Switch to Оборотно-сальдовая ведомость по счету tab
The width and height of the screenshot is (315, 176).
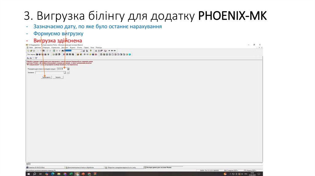[124, 167]
